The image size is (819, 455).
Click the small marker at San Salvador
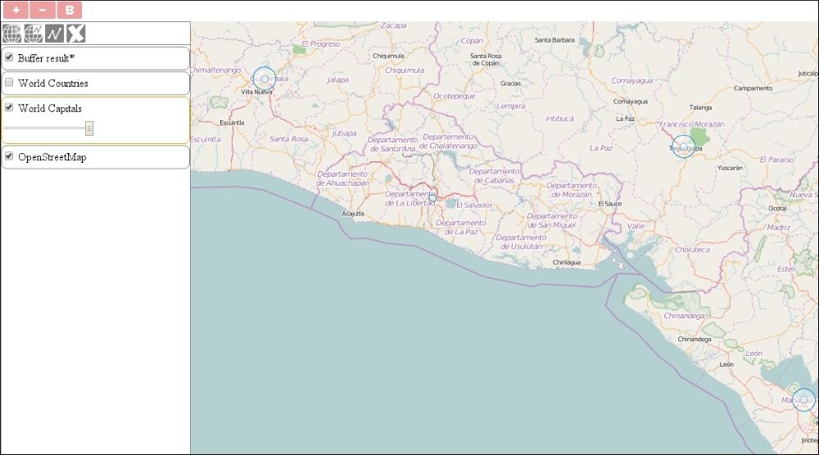point(432,198)
